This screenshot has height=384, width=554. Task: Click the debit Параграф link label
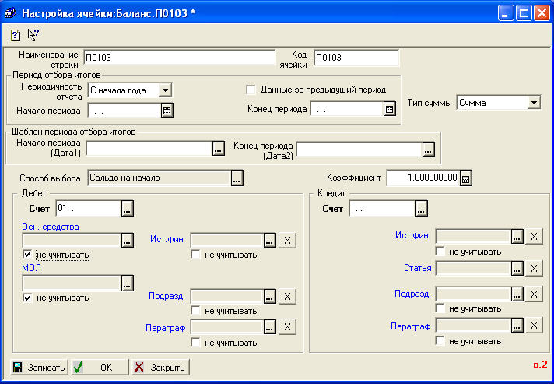tap(166, 328)
